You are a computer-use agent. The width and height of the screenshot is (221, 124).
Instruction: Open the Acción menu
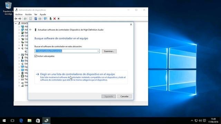(28, 14)
